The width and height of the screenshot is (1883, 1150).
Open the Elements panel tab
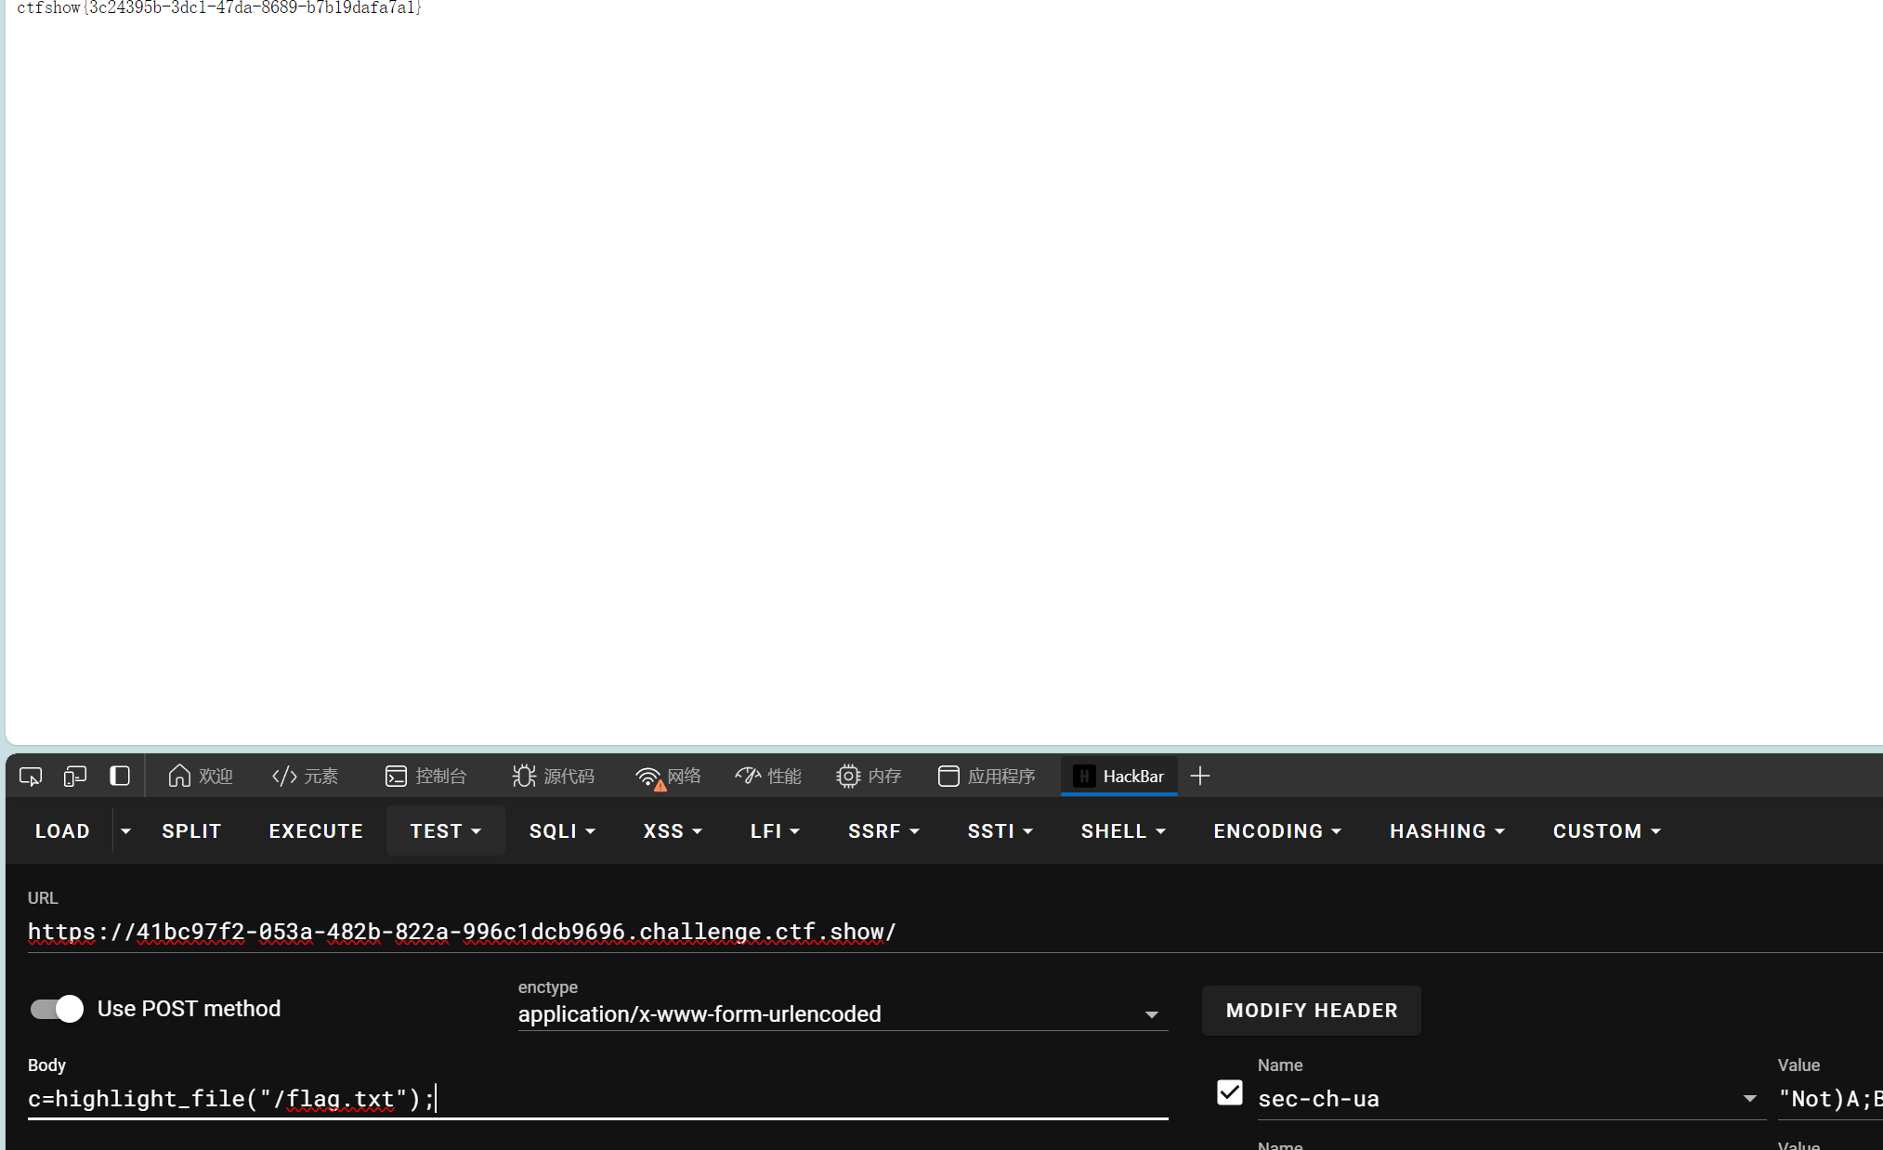pos(306,776)
